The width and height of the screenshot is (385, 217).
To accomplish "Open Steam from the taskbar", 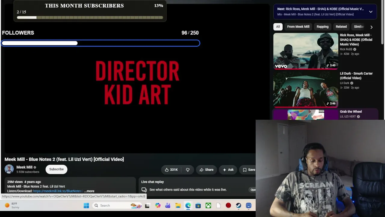I will click(239, 206).
